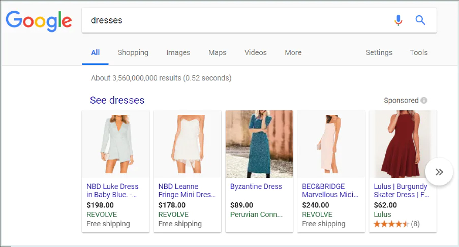The width and height of the screenshot is (459, 247).
Task: Click the $240.00 price
Action: (316, 205)
